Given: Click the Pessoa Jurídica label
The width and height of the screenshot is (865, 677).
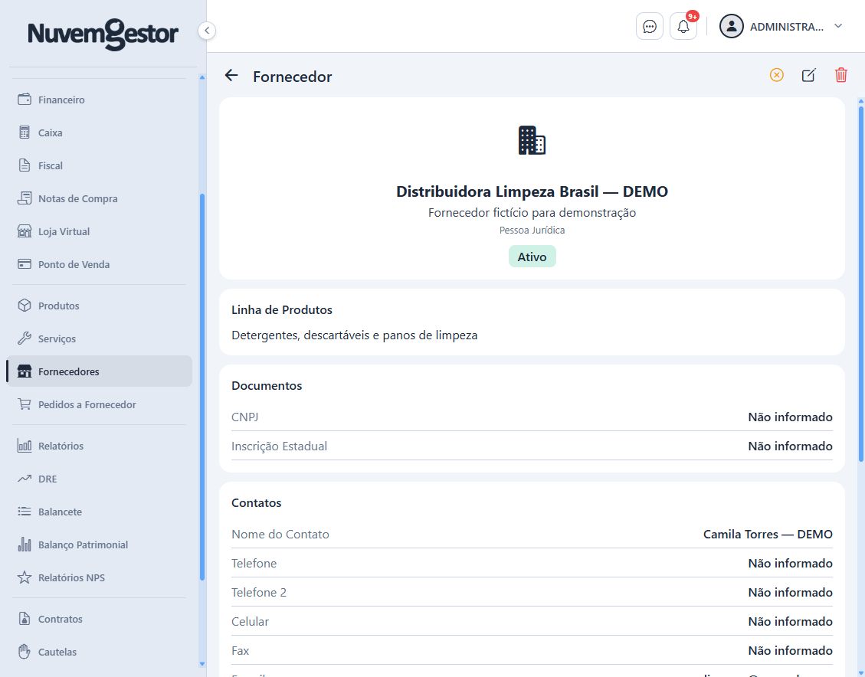Looking at the screenshot, I should (x=532, y=230).
